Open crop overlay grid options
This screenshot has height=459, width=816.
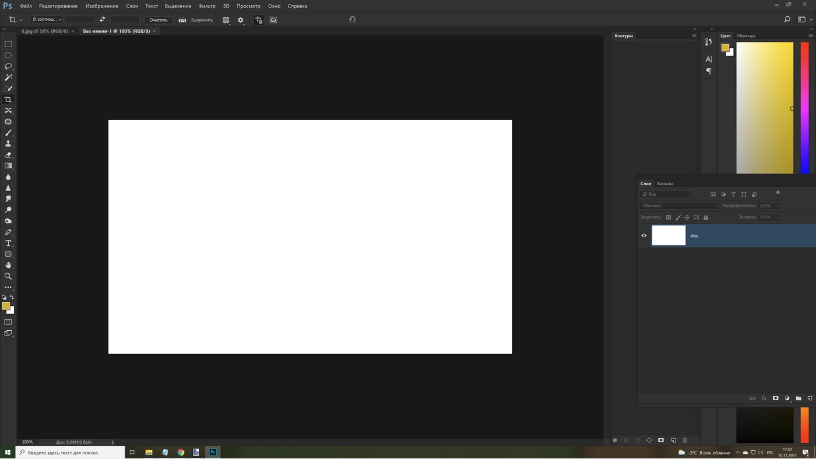tap(226, 20)
